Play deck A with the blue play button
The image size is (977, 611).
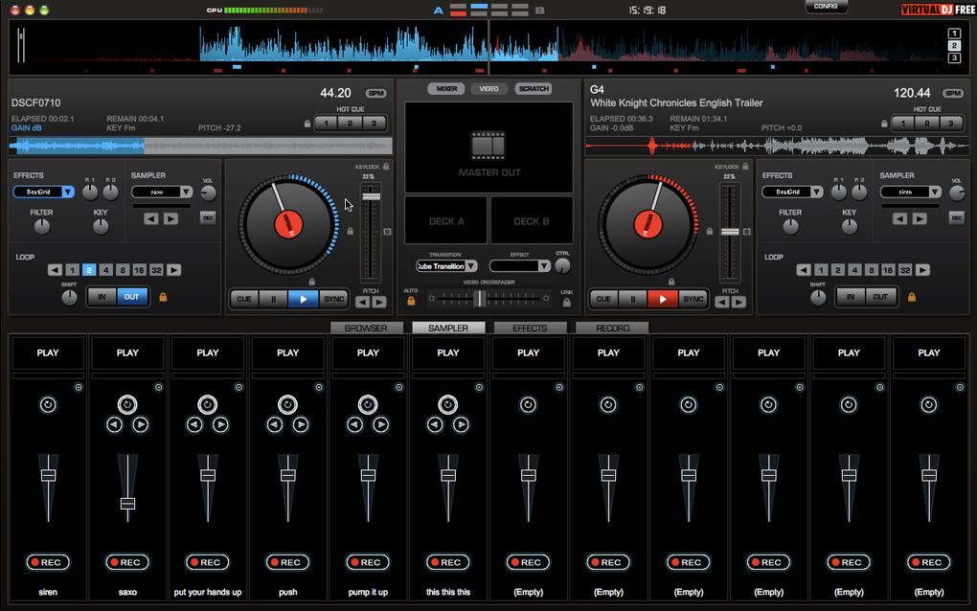pos(303,299)
